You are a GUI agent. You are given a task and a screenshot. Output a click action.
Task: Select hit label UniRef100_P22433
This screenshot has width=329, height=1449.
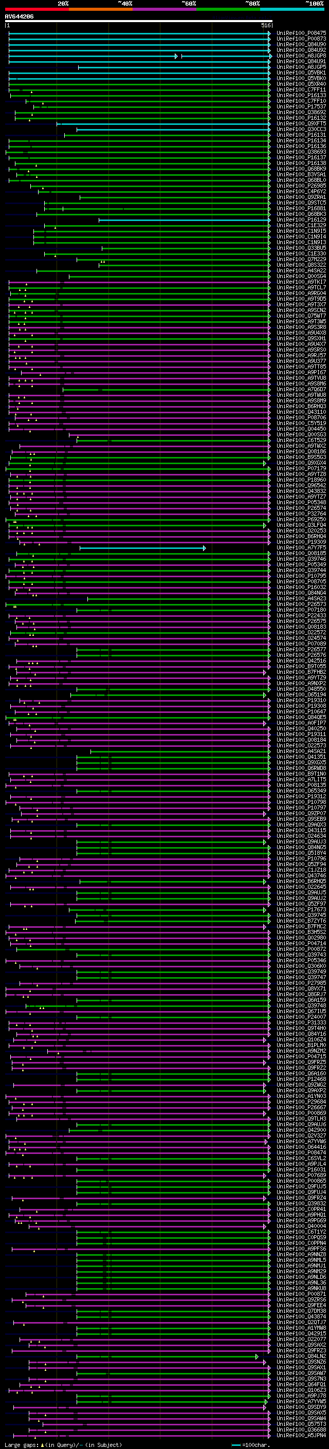(301, 615)
